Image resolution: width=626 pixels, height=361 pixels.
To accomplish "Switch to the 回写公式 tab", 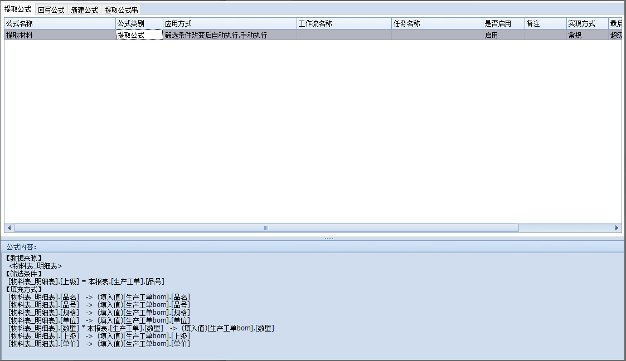I will coord(51,10).
